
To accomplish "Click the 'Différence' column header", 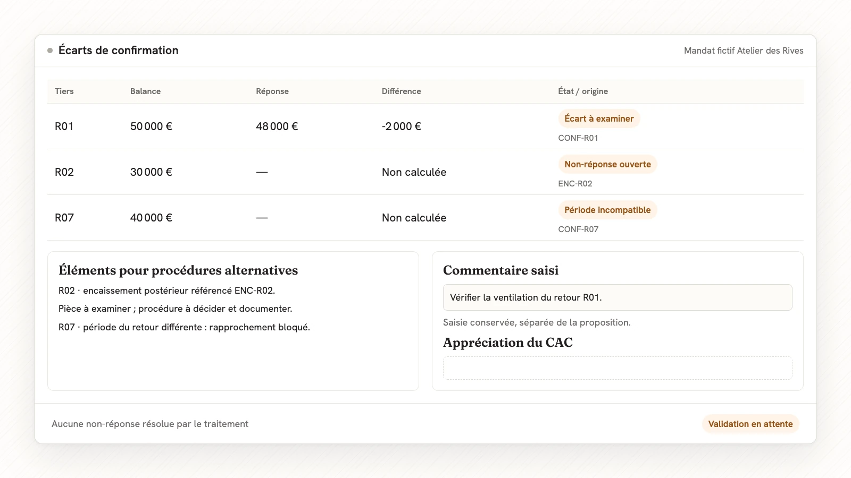I will [401, 91].
